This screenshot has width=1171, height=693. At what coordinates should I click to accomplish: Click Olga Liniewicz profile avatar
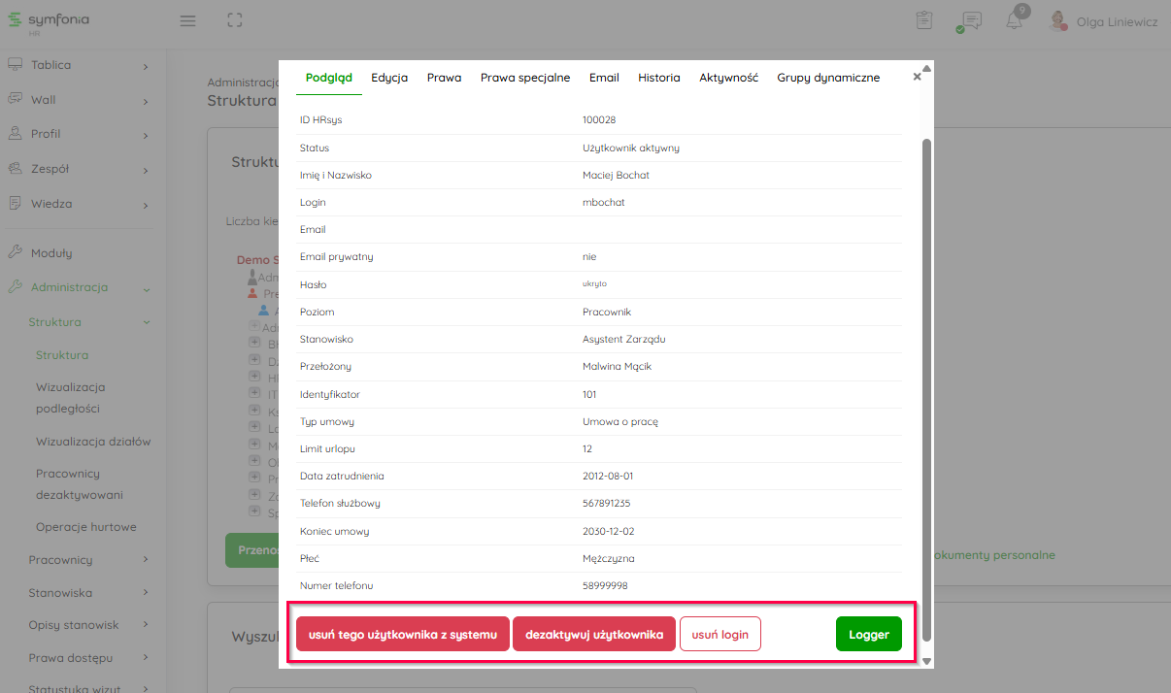click(1059, 20)
